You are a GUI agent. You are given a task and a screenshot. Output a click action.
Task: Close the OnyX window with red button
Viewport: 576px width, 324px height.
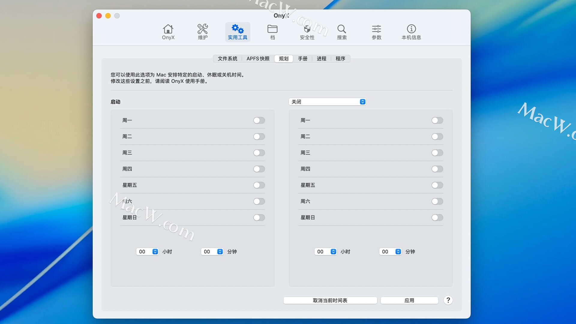click(99, 16)
